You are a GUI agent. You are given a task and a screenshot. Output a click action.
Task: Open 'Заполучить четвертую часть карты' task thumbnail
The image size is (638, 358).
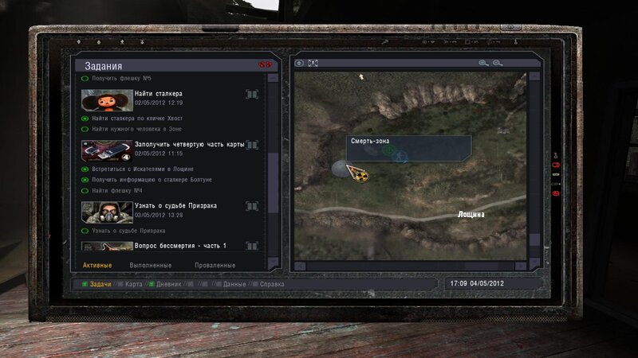click(x=106, y=150)
